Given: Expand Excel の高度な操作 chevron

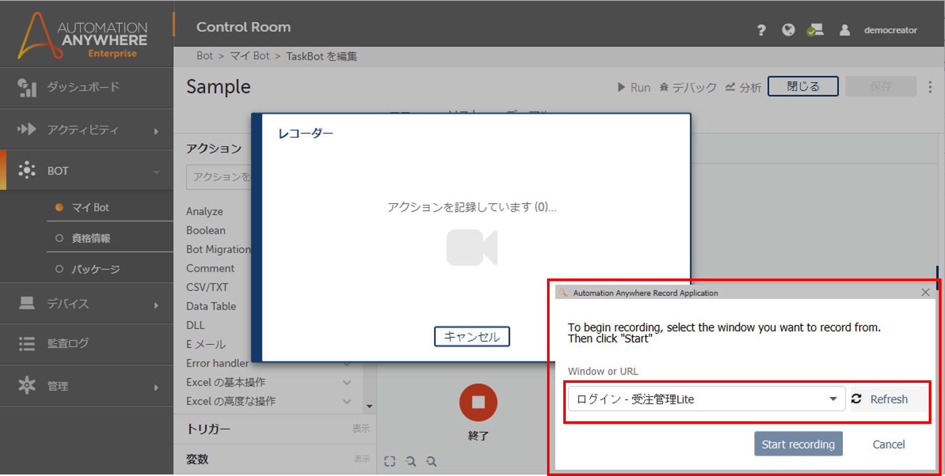Looking at the screenshot, I should pyautogui.click(x=347, y=401).
